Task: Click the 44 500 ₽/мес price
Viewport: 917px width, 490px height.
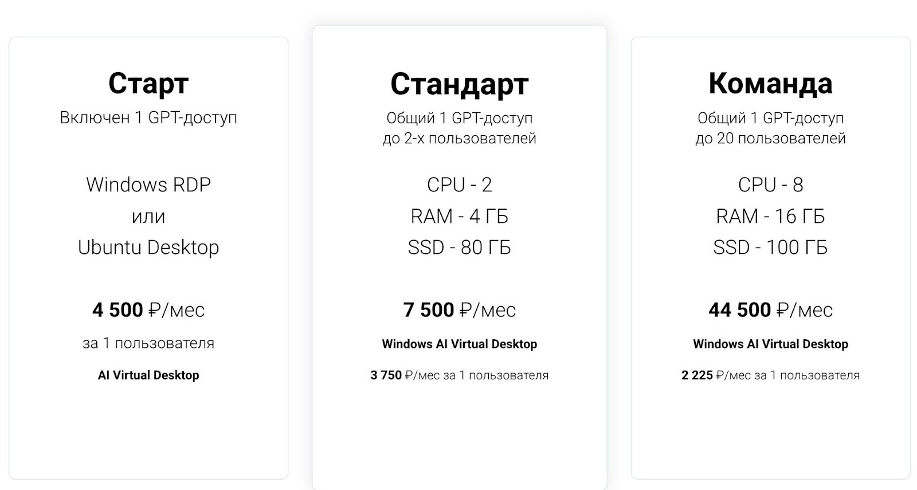Action: pos(770,310)
